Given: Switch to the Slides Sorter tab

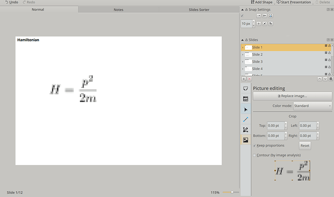Looking at the screenshot, I should (x=199, y=10).
